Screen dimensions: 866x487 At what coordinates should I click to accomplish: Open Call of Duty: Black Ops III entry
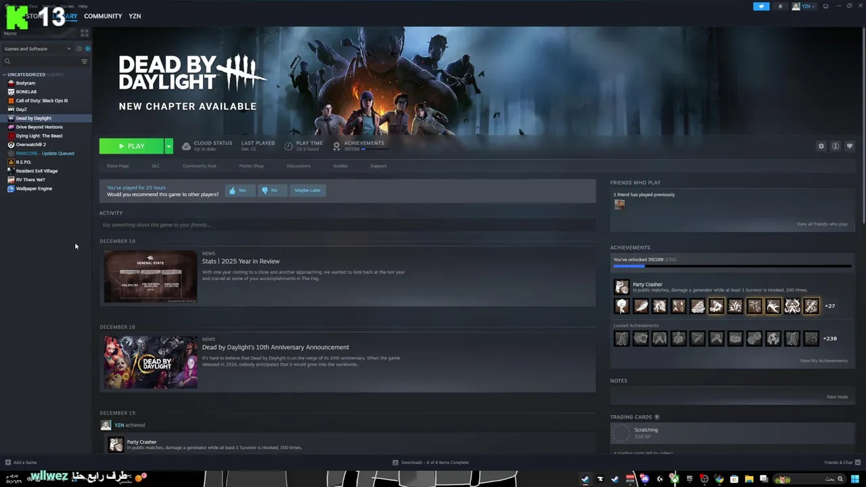pyautogui.click(x=41, y=101)
